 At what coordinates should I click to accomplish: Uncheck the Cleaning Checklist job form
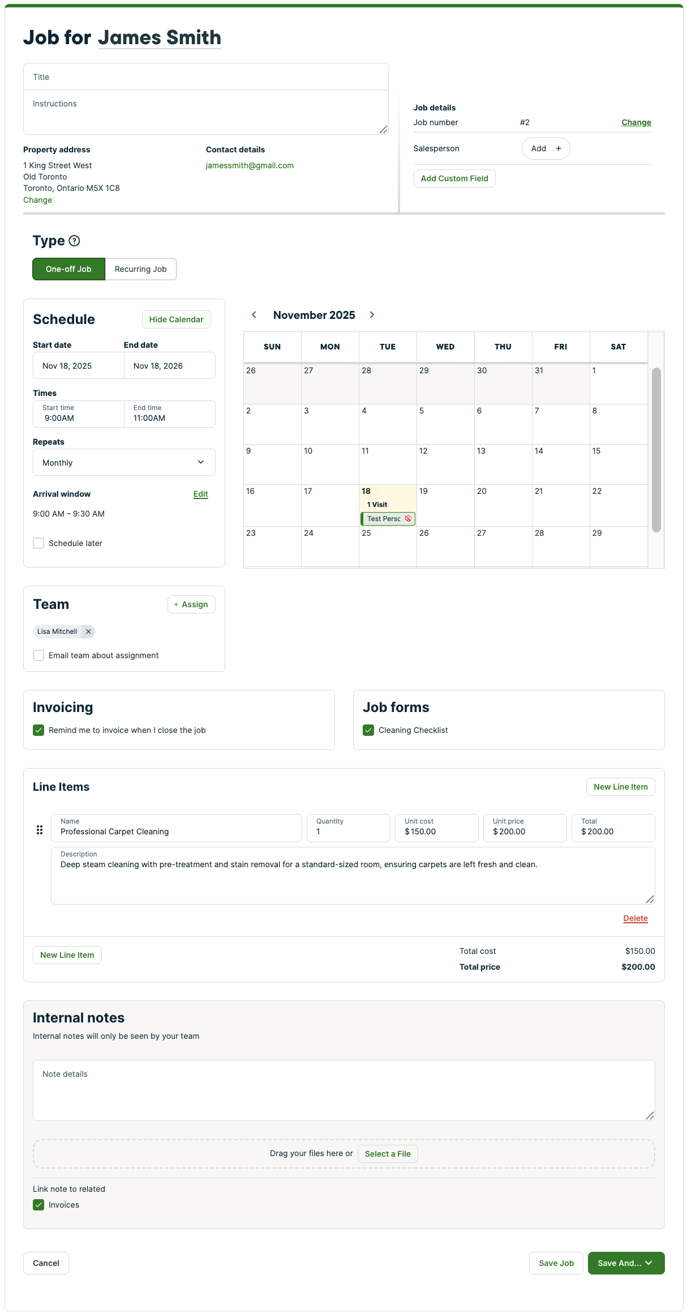[x=368, y=730]
